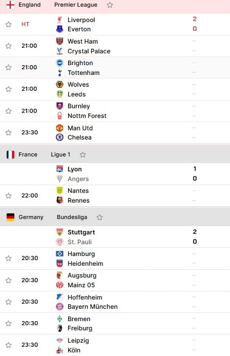Click the Tottenham cockerel crest
Image resolution: width=230 pixels, height=356 pixels.
59,73
